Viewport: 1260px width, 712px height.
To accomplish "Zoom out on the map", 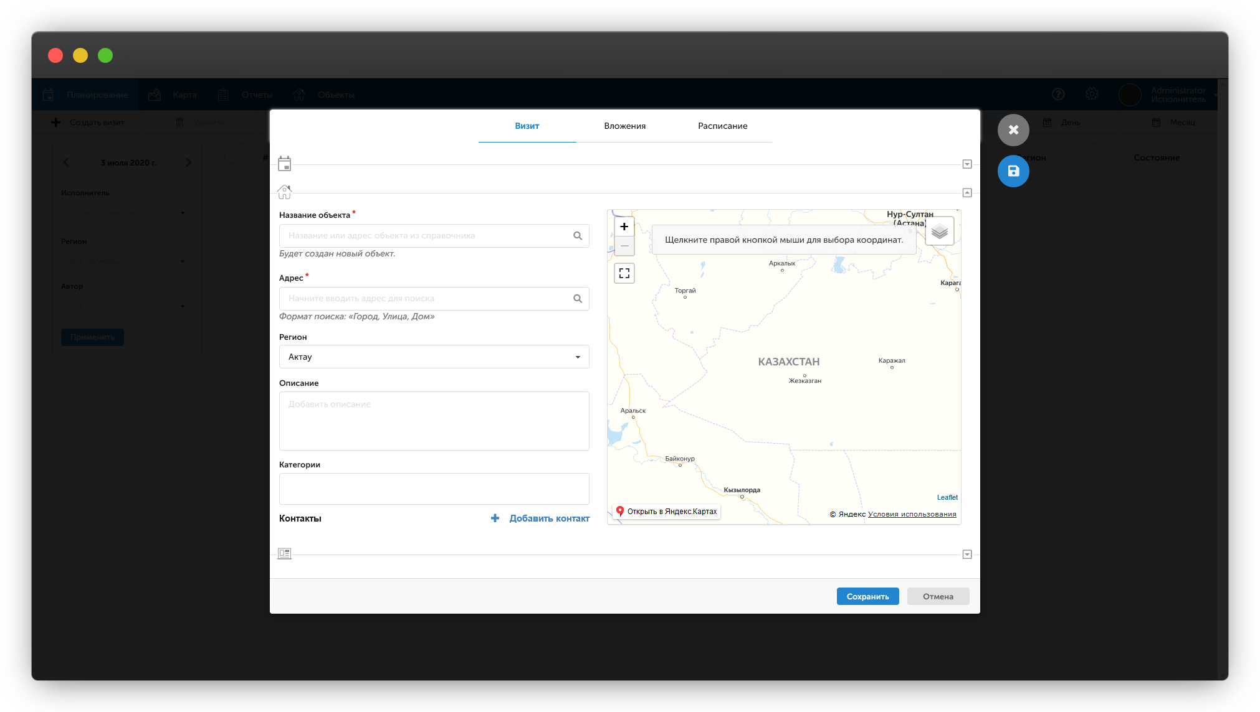I will pos(624,246).
